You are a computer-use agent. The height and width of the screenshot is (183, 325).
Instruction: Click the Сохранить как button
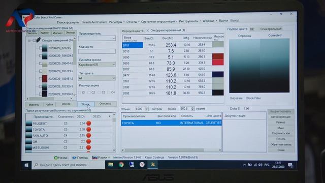[281, 133]
